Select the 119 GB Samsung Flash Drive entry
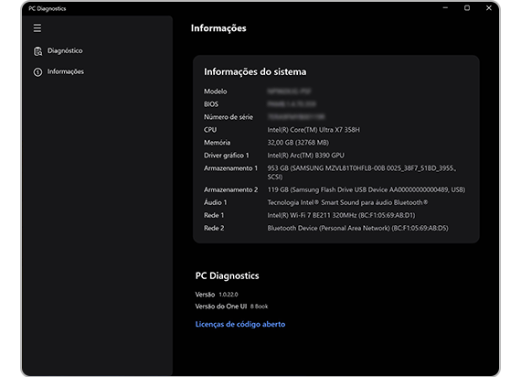 click(367, 189)
